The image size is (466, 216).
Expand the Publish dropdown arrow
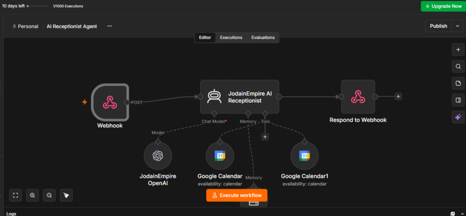[457, 26]
